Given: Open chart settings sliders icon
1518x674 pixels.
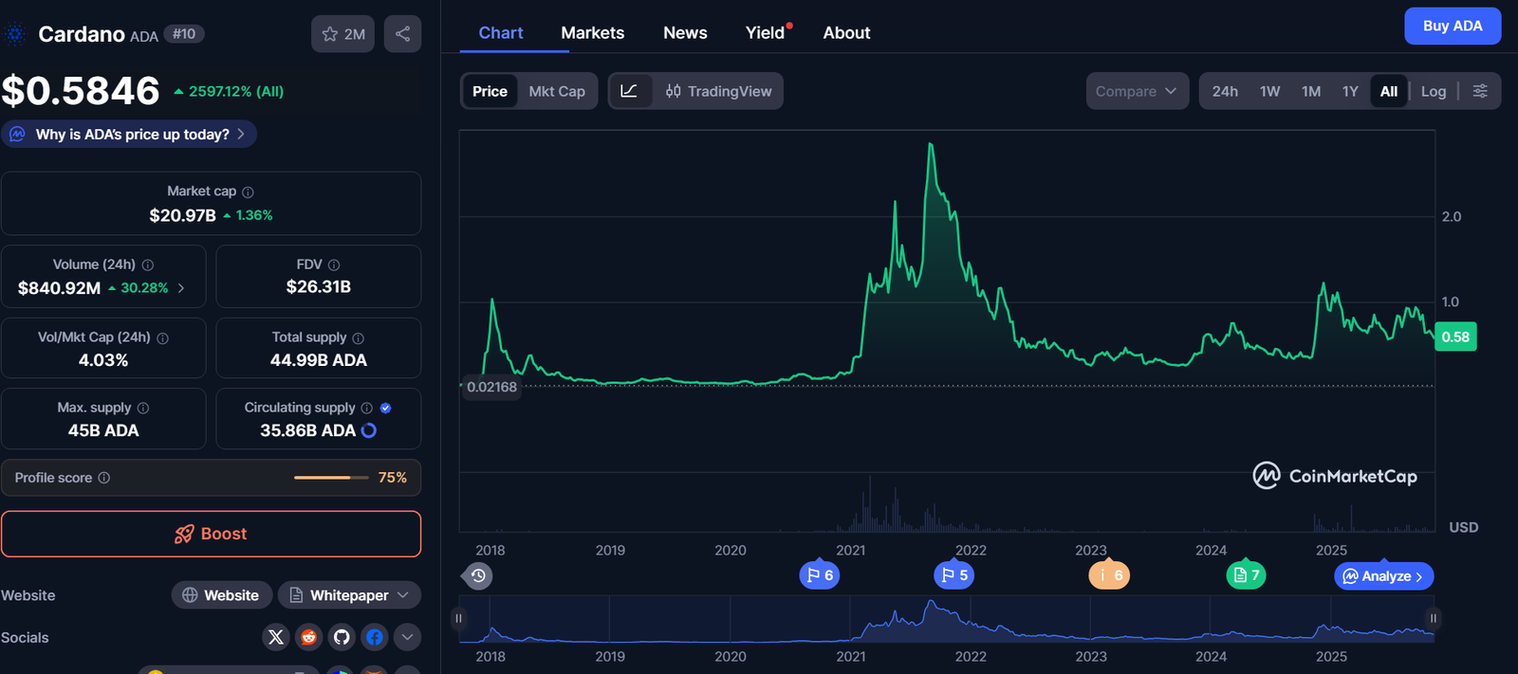Looking at the screenshot, I should pyautogui.click(x=1480, y=91).
